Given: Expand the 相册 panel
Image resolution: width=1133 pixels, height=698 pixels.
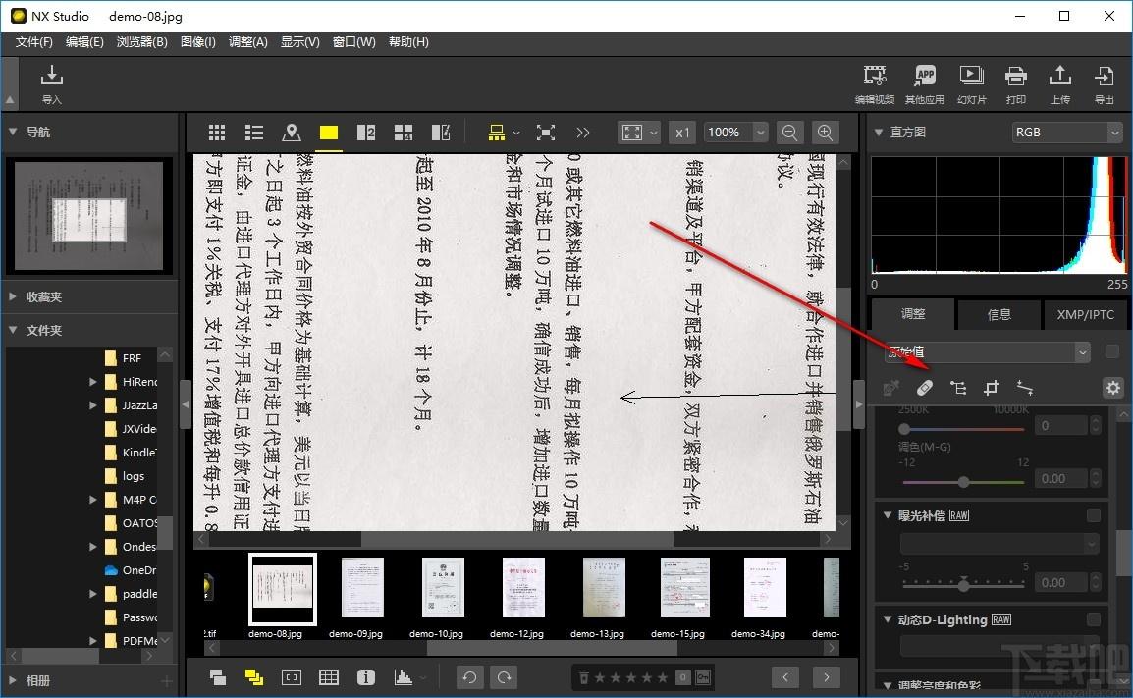Looking at the screenshot, I should pos(13,680).
